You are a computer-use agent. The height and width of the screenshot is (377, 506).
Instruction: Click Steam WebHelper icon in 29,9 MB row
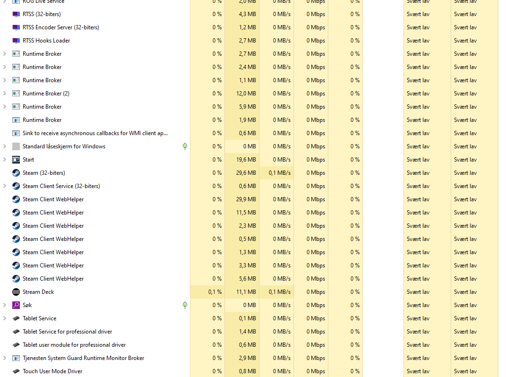pyautogui.click(x=16, y=199)
